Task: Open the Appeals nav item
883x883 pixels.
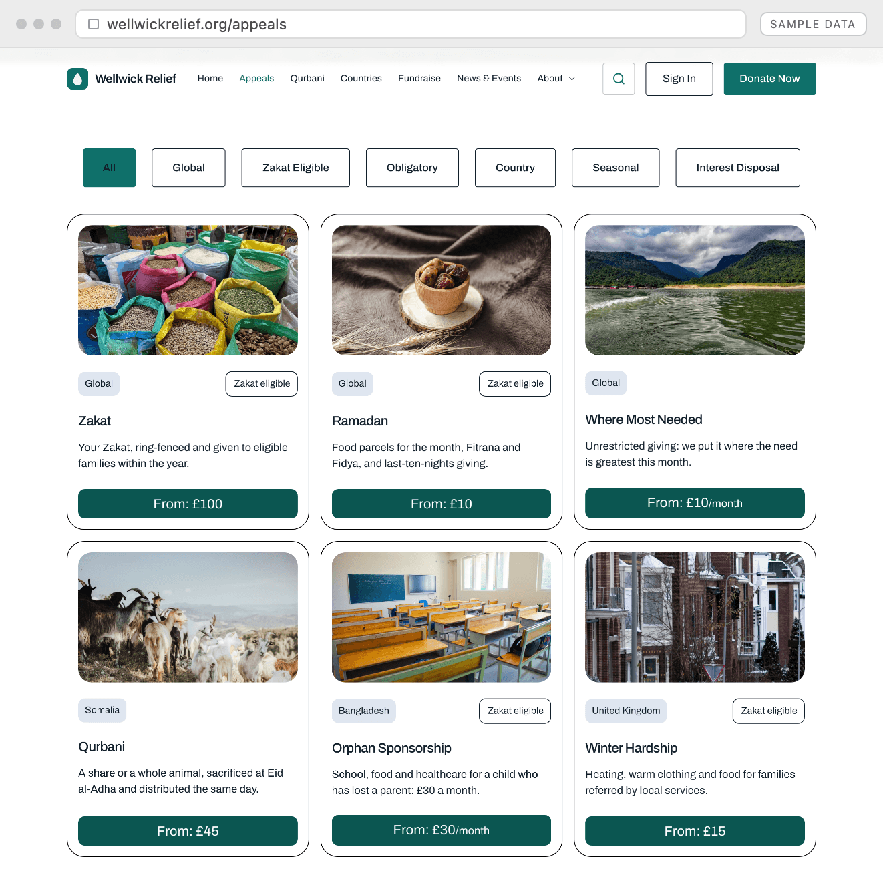Action: click(256, 79)
